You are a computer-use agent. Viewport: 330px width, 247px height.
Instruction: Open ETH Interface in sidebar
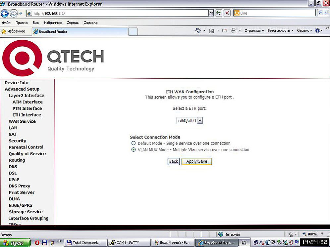[x=27, y=115]
